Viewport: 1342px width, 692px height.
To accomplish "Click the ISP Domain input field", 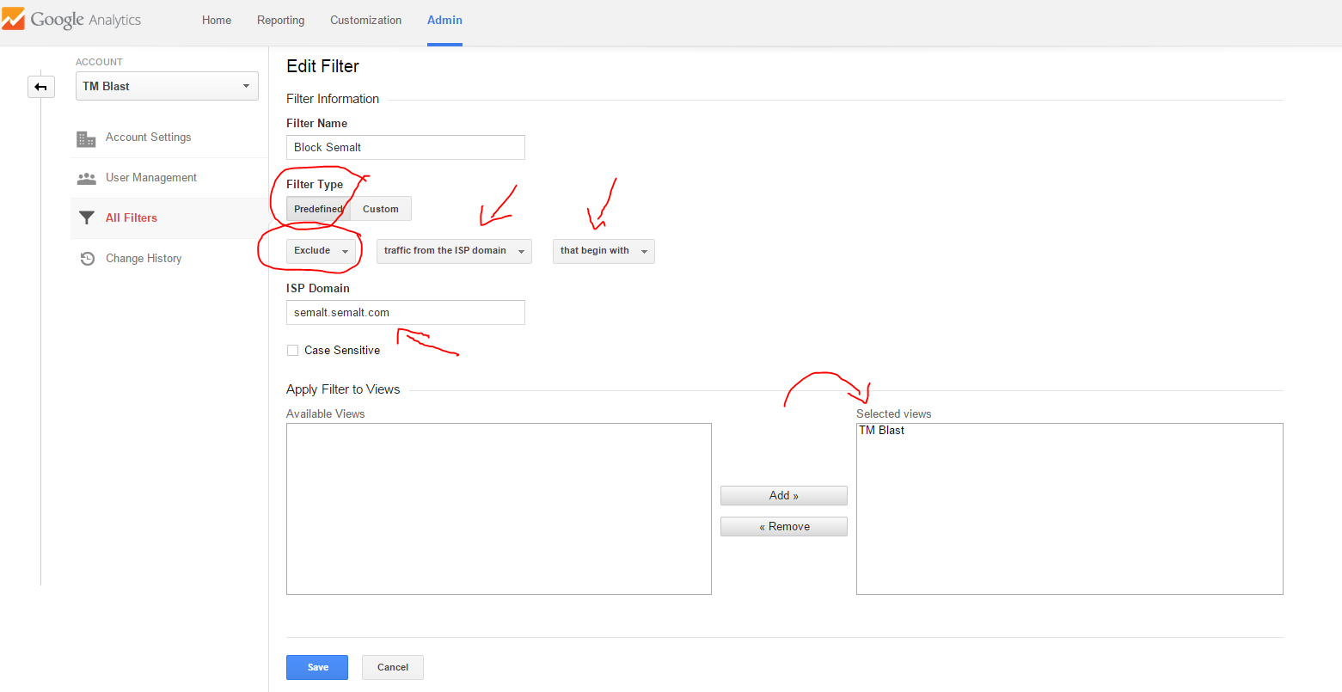I will (x=406, y=313).
